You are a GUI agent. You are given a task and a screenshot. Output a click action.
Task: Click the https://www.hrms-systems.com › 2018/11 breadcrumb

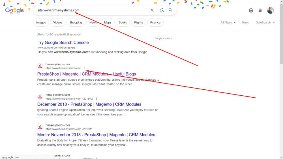pyautogui.click(x=69, y=129)
